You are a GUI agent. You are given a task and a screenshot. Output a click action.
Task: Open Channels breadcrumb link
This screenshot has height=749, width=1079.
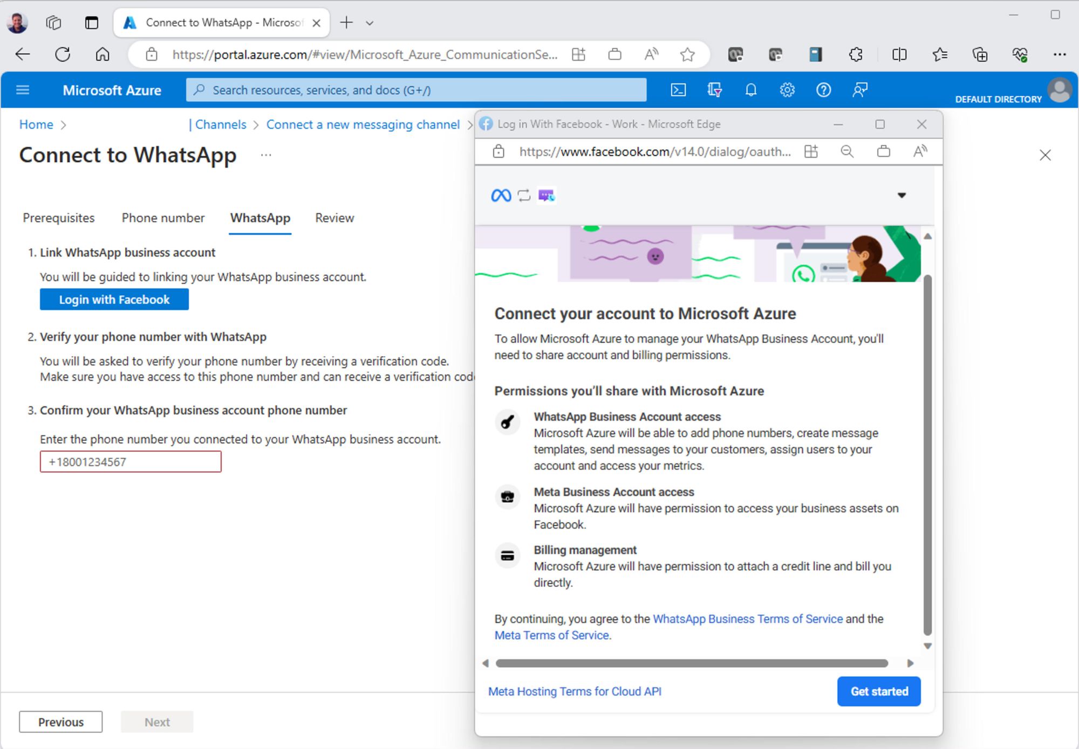point(221,124)
